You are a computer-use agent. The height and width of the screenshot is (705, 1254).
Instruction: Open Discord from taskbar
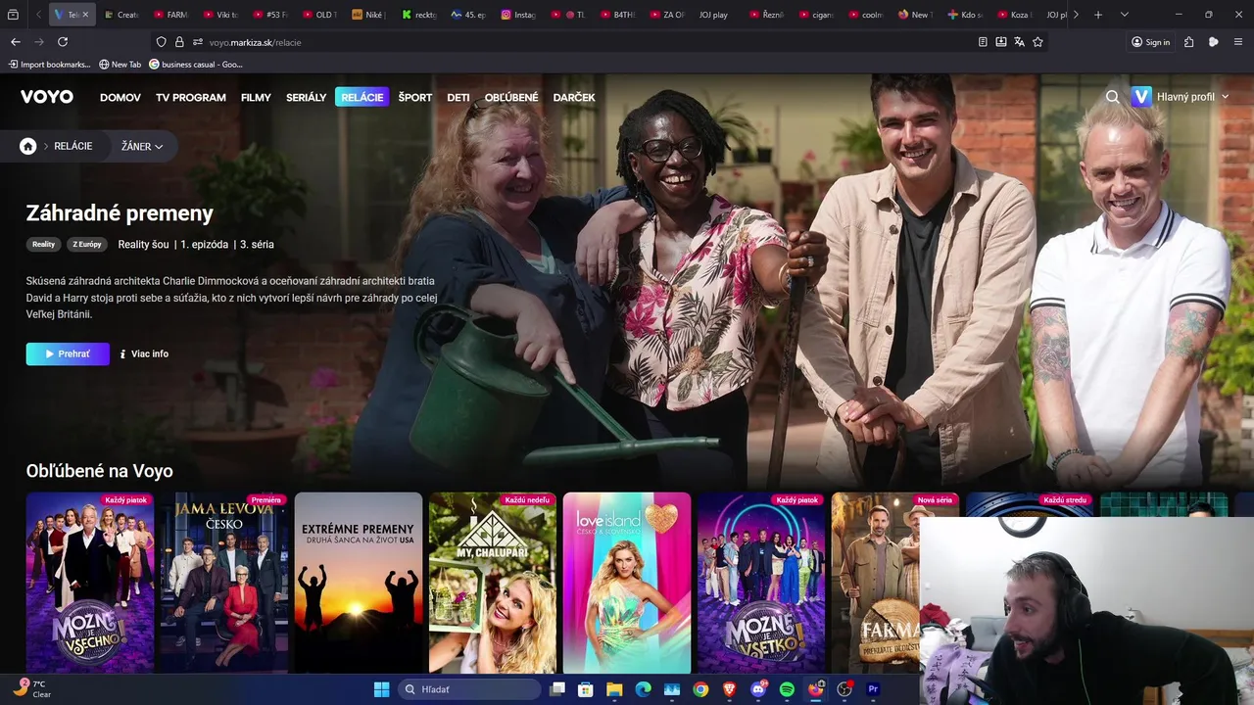pos(757,689)
